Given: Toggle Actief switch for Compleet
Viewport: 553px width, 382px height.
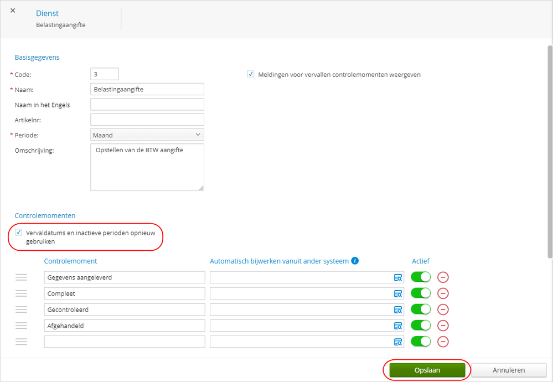Looking at the screenshot, I should 421,293.
